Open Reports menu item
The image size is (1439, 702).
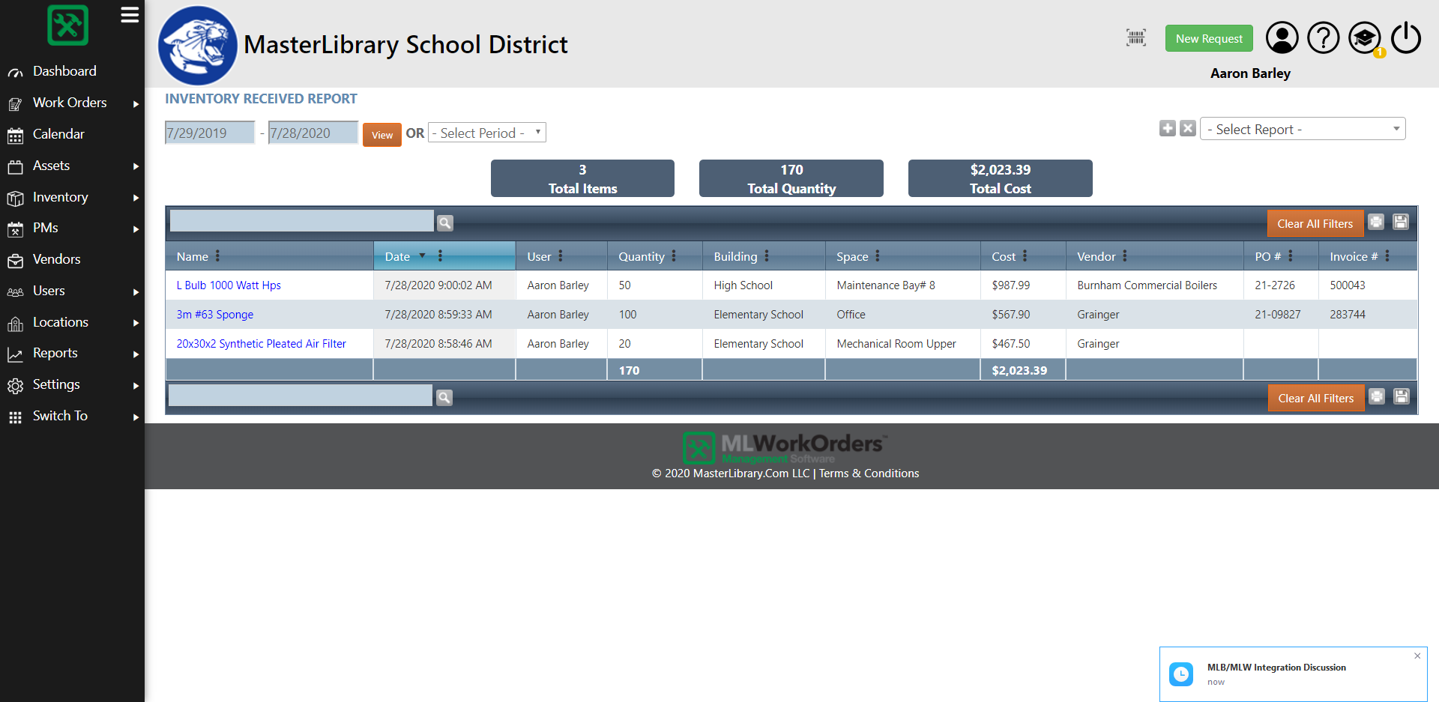pos(55,353)
